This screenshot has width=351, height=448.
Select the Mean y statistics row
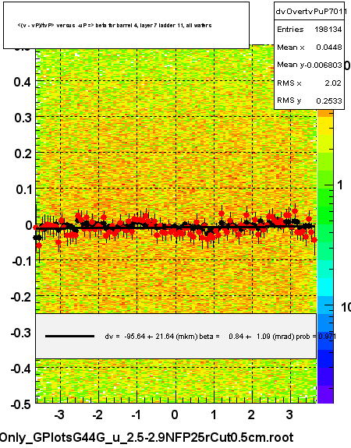pos(309,65)
